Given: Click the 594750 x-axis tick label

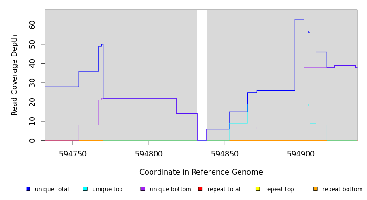Looking at the screenshot, I should coord(73,154).
